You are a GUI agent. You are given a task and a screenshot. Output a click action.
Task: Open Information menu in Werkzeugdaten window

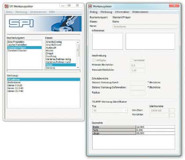click(x=122, y=12)
